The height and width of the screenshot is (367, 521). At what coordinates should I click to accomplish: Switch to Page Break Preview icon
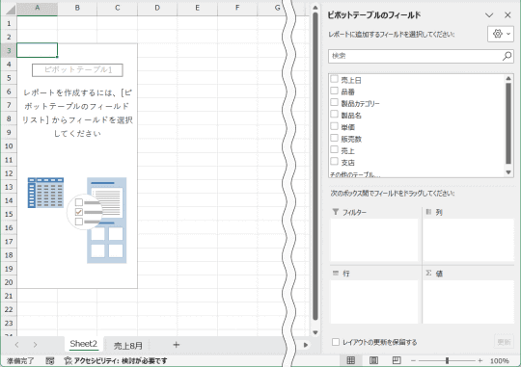397,360
